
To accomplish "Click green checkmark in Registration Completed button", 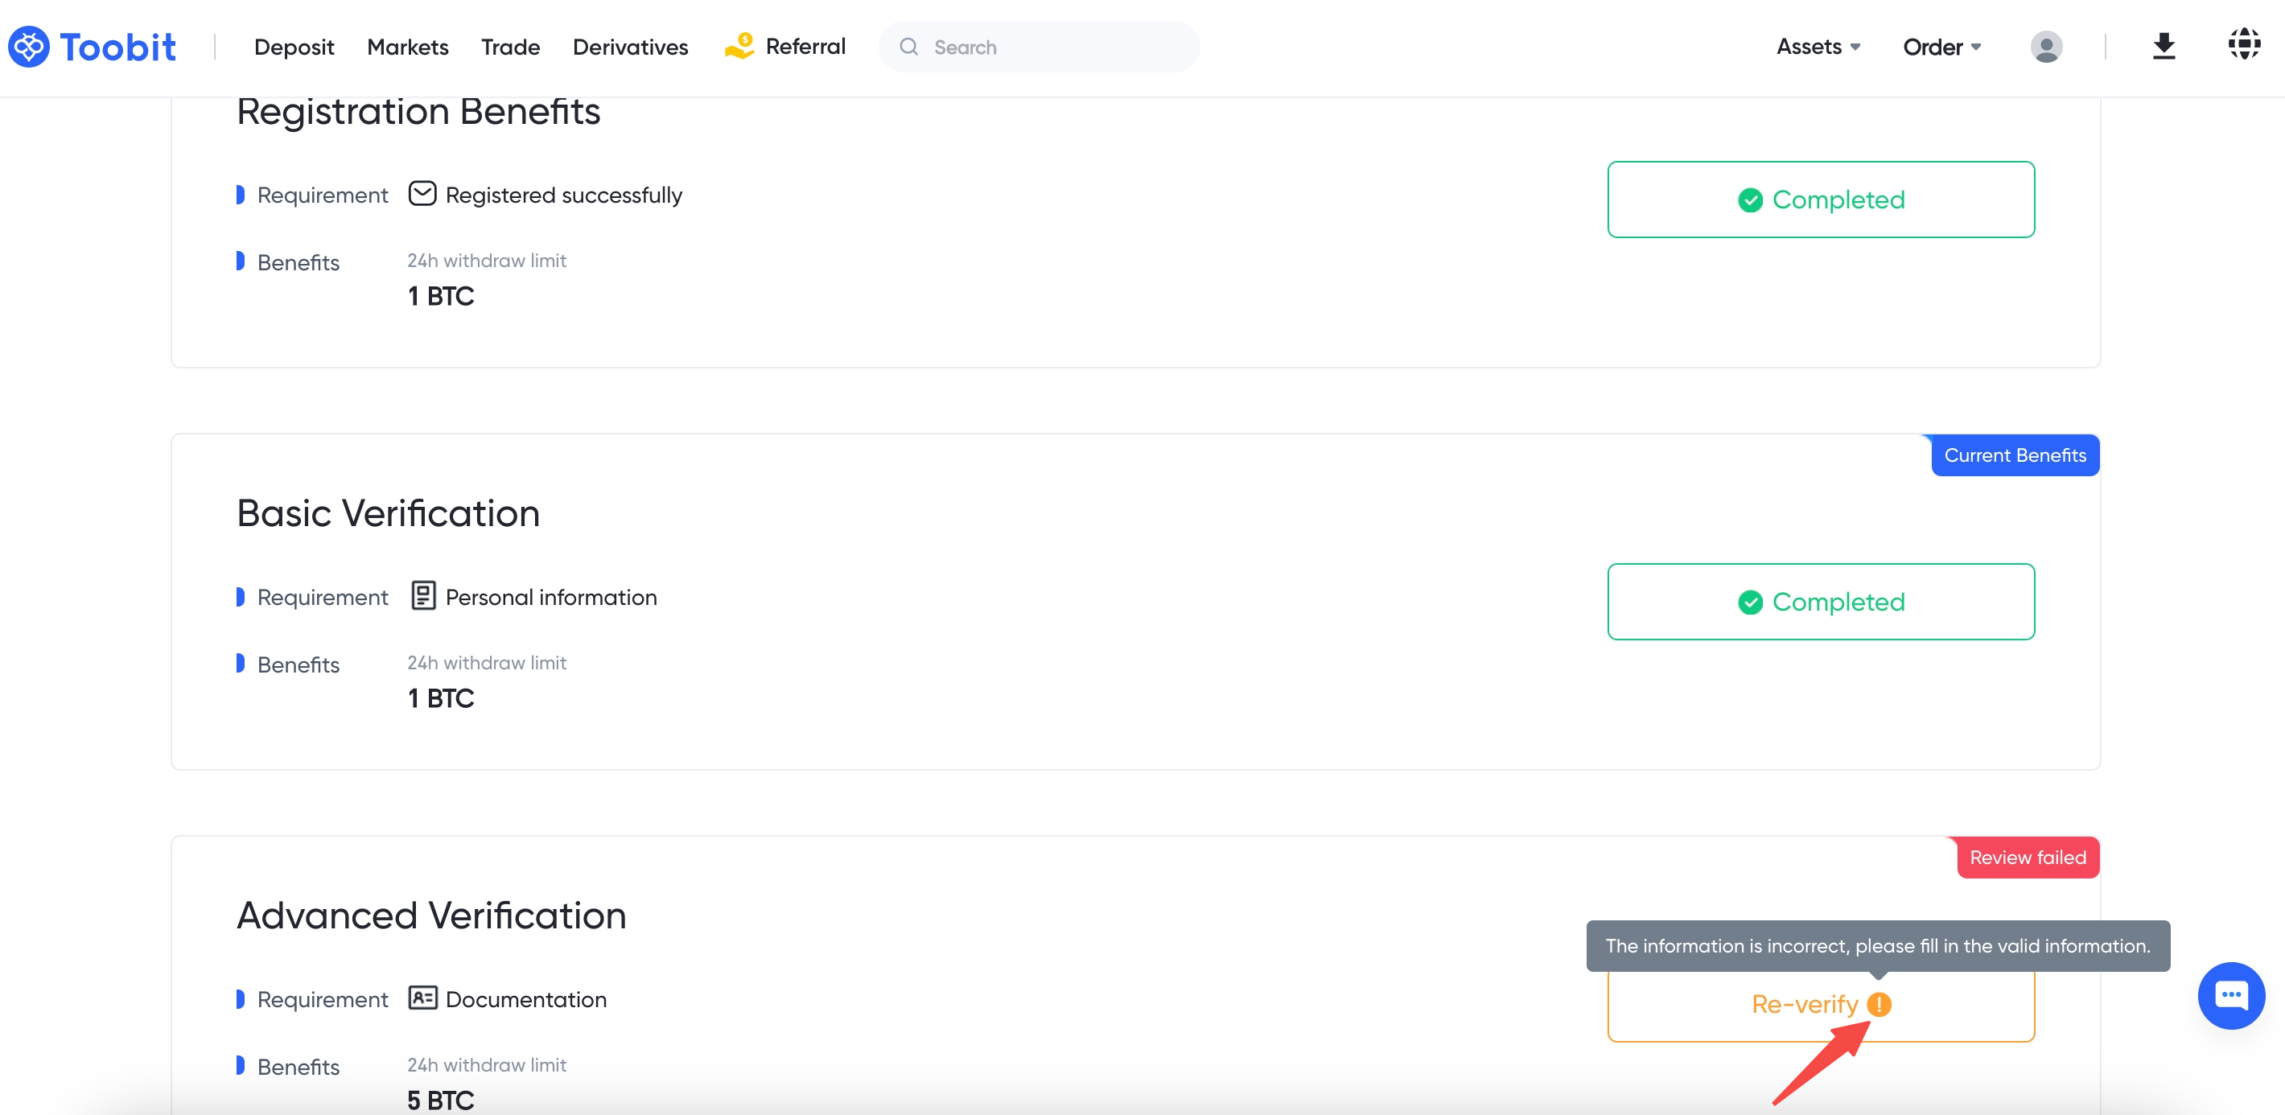I will [1749, 200].
